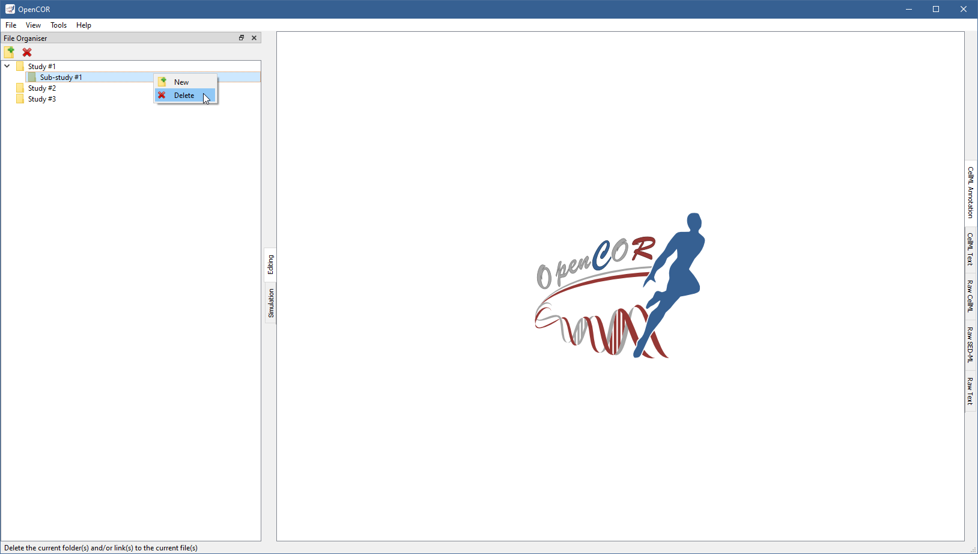
Task: Open the View menu
Action: [33, 25]
